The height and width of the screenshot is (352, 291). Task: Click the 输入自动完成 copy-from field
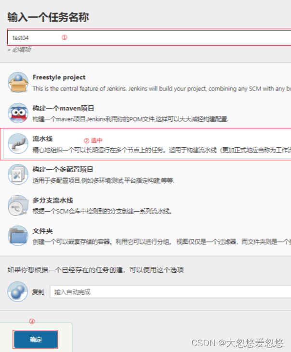click(x=171, y=291)
